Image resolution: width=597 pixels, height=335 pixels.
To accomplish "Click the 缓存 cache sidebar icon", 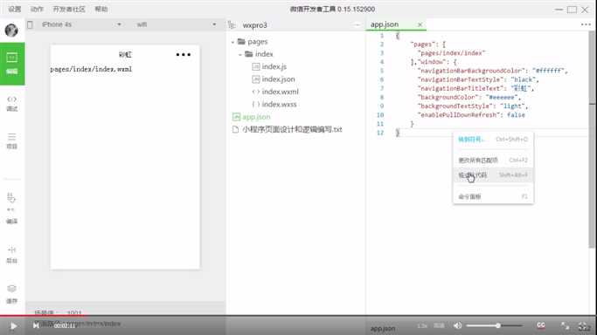I will click(x=12, y=294).
